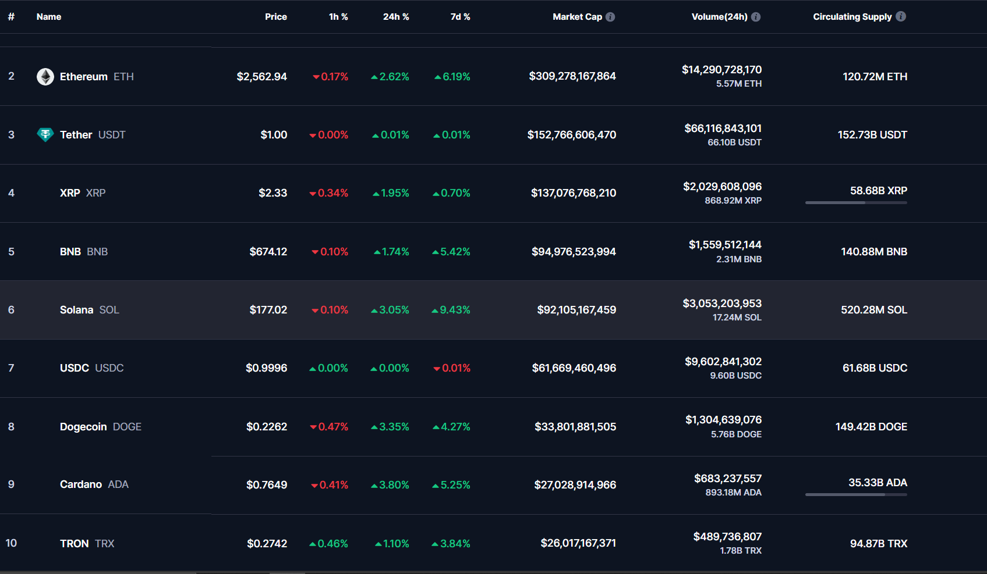Click Dogecoin supply 149.42B DOGE

point(871,427)
